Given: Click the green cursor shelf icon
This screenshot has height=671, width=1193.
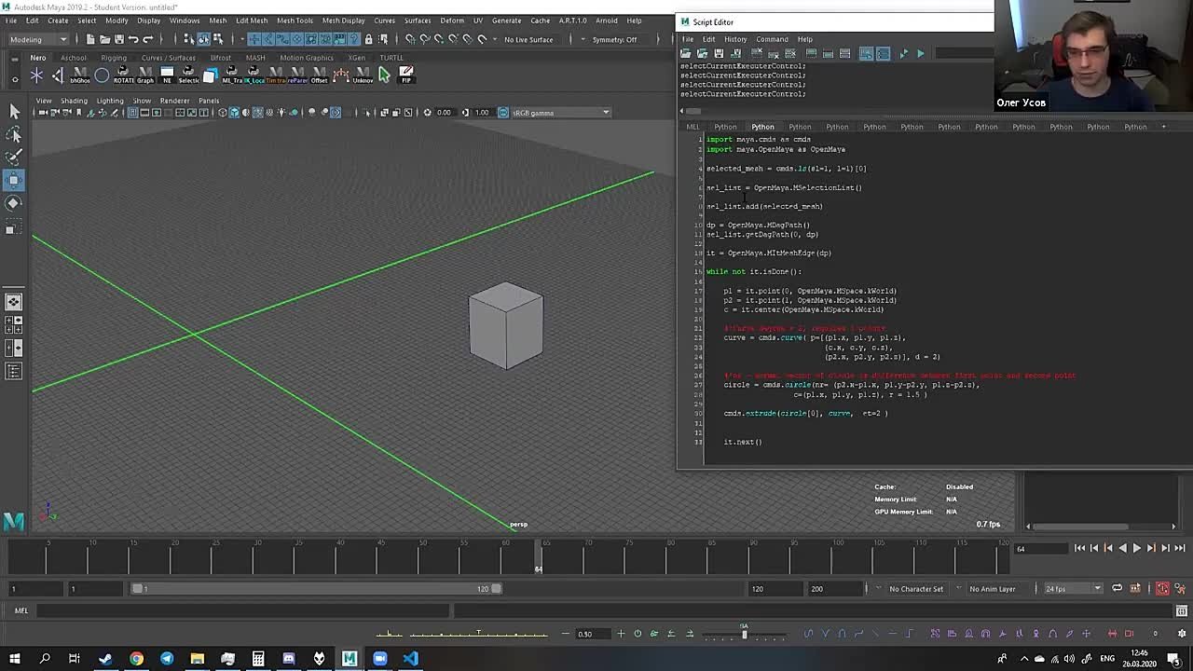Looking at the screenshot, I should 384,75.
